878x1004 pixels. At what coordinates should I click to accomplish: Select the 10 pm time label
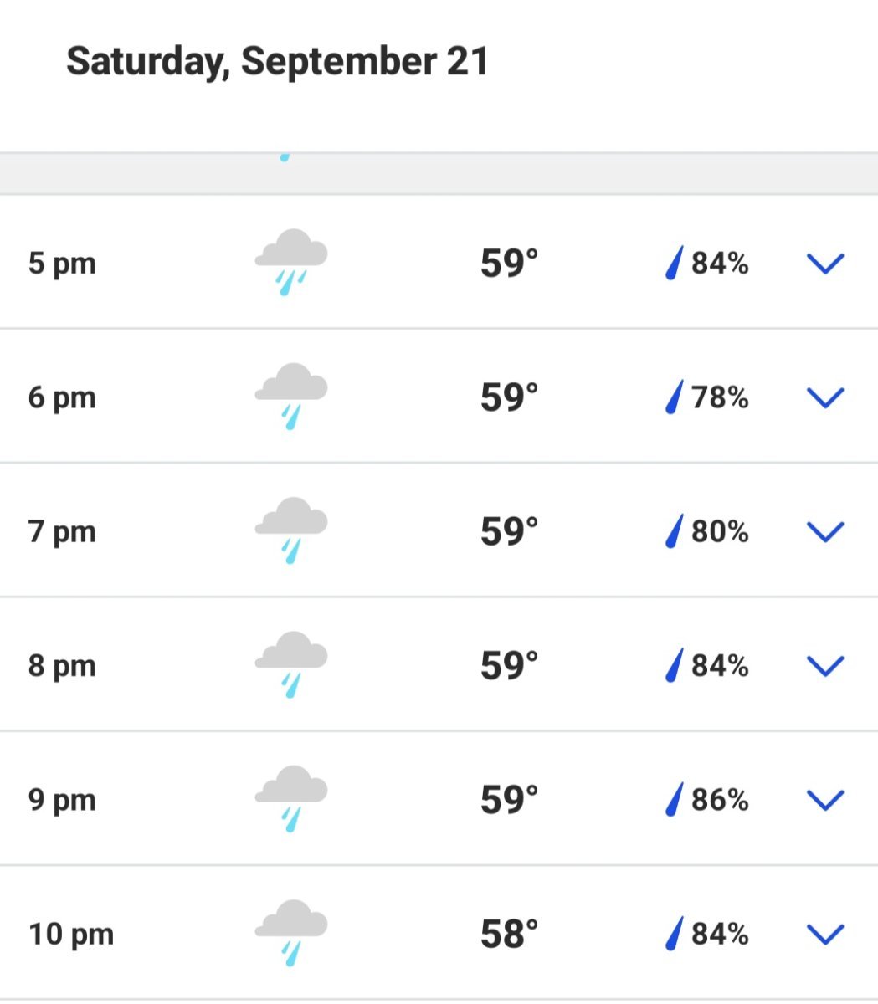click(71, 934)
